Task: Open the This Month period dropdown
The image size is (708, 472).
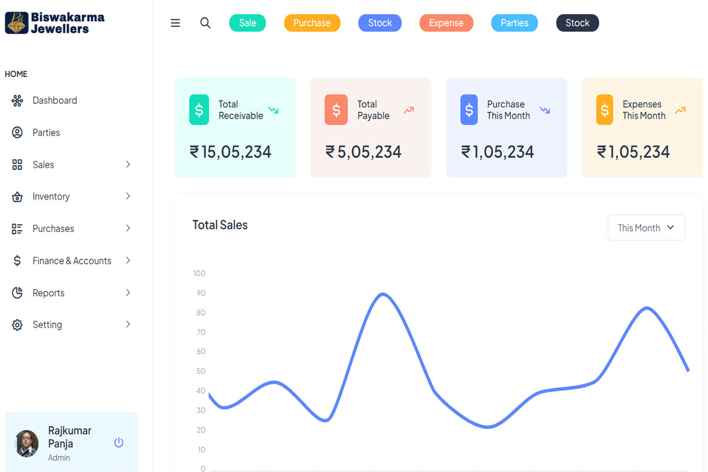Action: click(646, 228)
